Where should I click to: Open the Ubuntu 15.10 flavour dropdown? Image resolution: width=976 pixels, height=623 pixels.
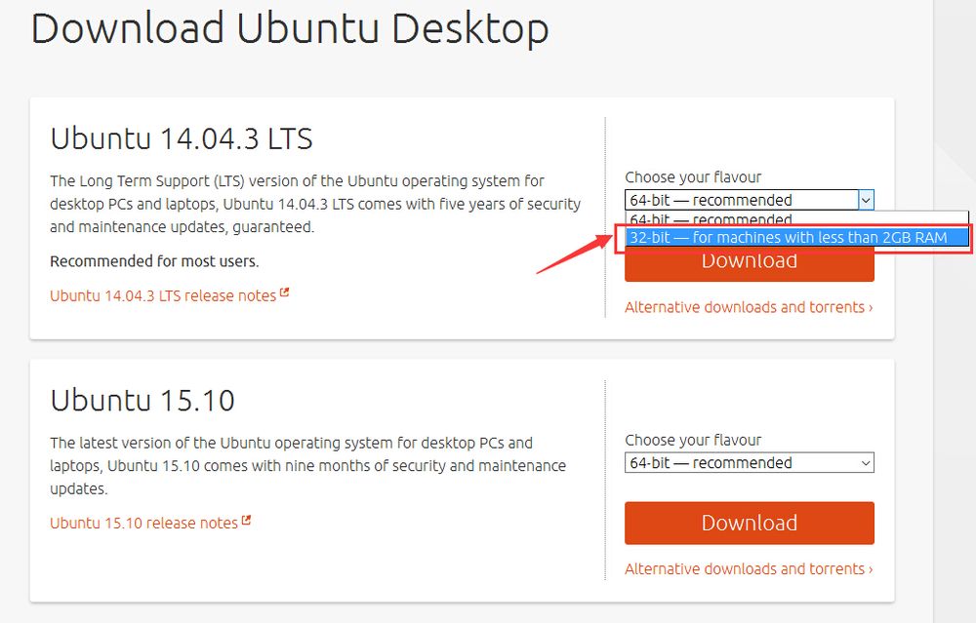pos(750,462)
